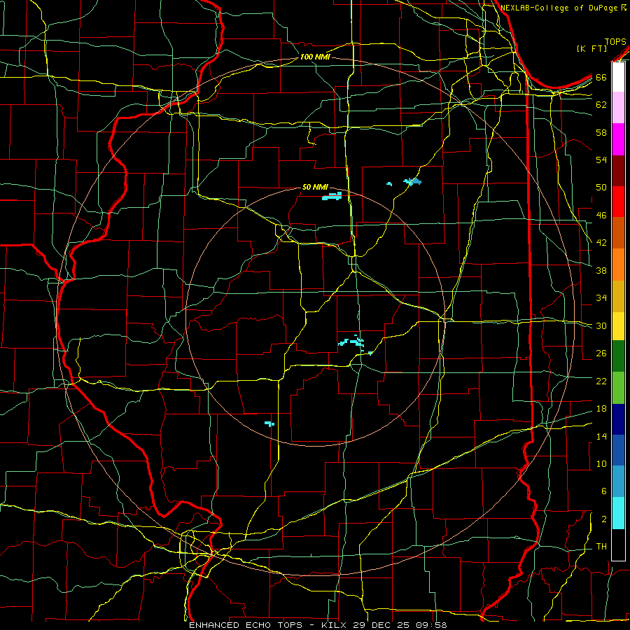Click the gold 38 kft legend swatch
This screenshot has width=630, height=630.
[618, 296]
